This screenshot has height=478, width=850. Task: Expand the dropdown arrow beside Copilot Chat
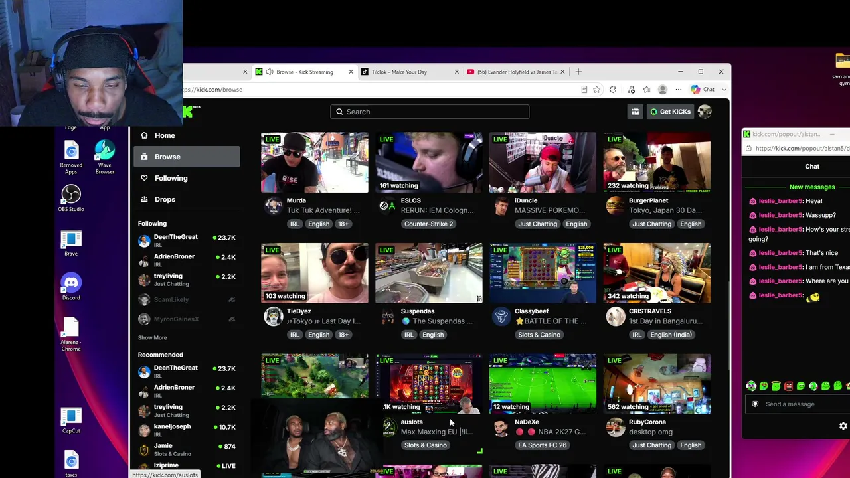(x=724, y=90)
